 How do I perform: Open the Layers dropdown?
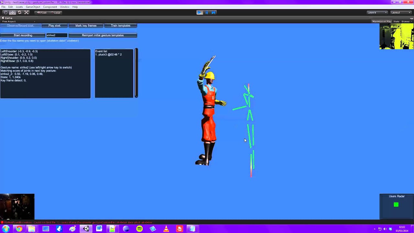pyautogui.click(x=377, y=12)
